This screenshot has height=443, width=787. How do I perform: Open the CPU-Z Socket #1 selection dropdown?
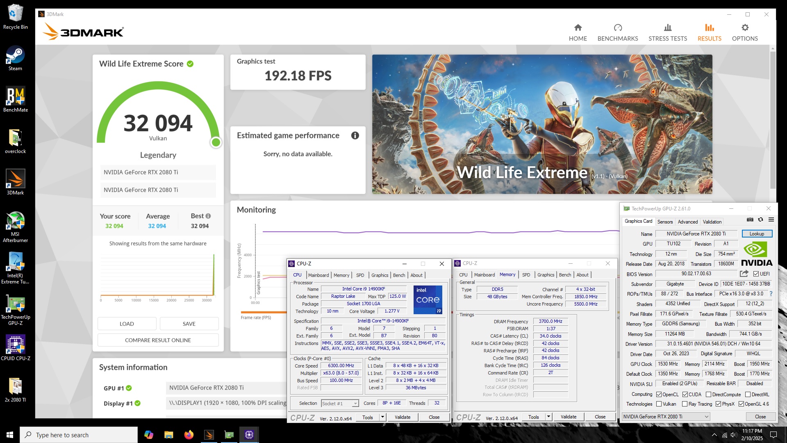(340, 404)
